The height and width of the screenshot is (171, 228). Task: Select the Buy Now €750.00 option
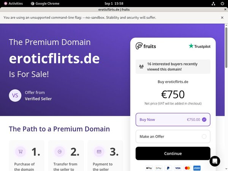coord(173,119)
